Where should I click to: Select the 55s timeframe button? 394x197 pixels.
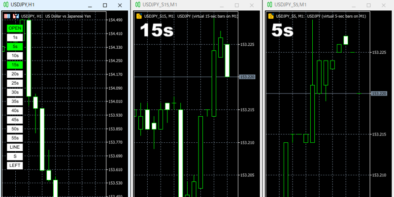(x=15, y=138)
